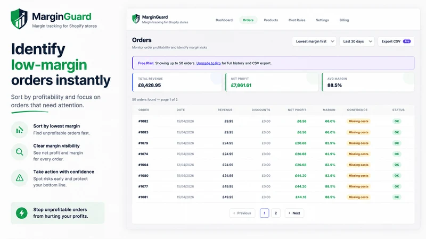Click the MarginGuard shield logo in app header

pos(136,19)
